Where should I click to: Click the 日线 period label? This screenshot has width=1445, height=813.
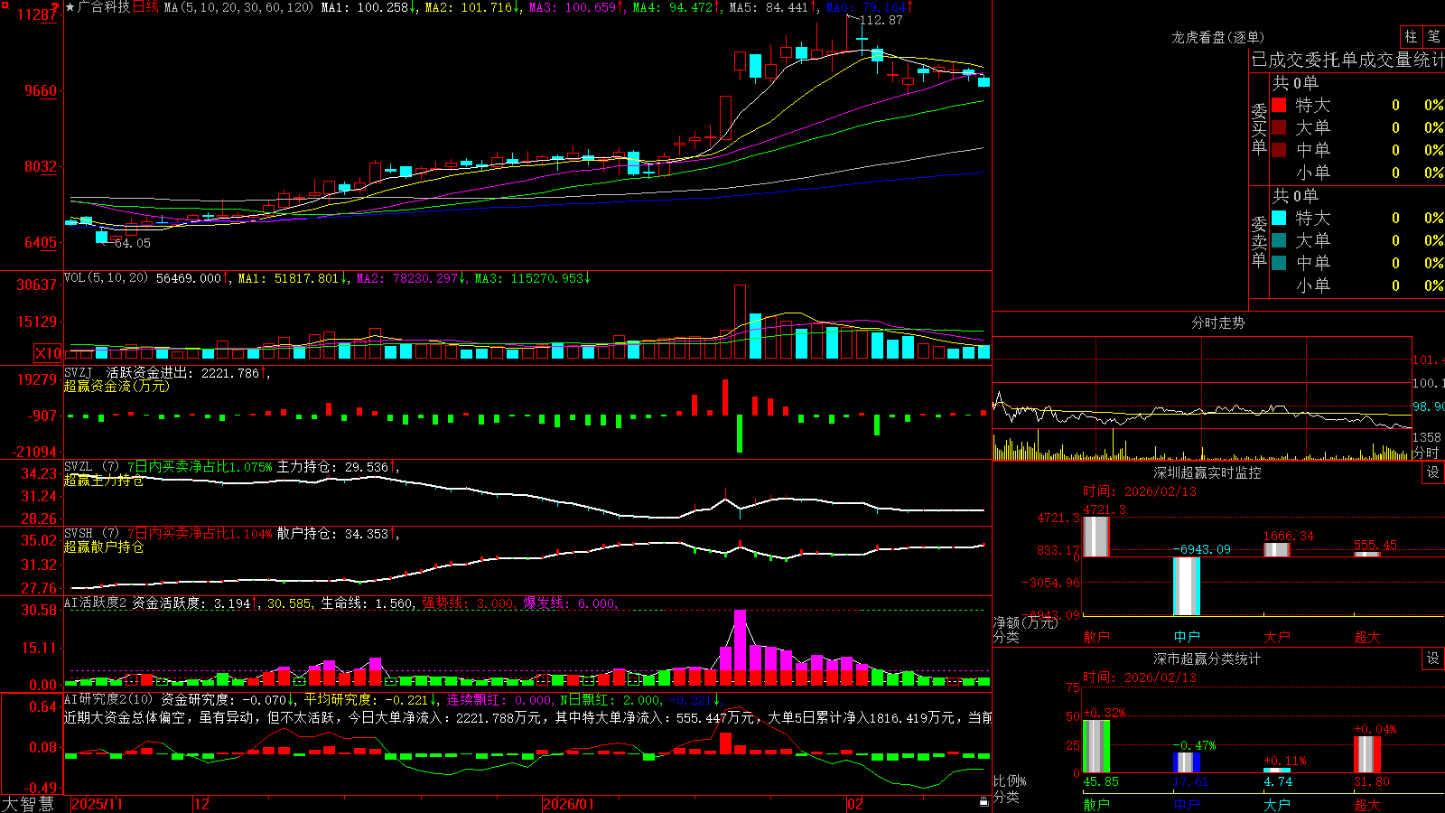pos(145,7)
